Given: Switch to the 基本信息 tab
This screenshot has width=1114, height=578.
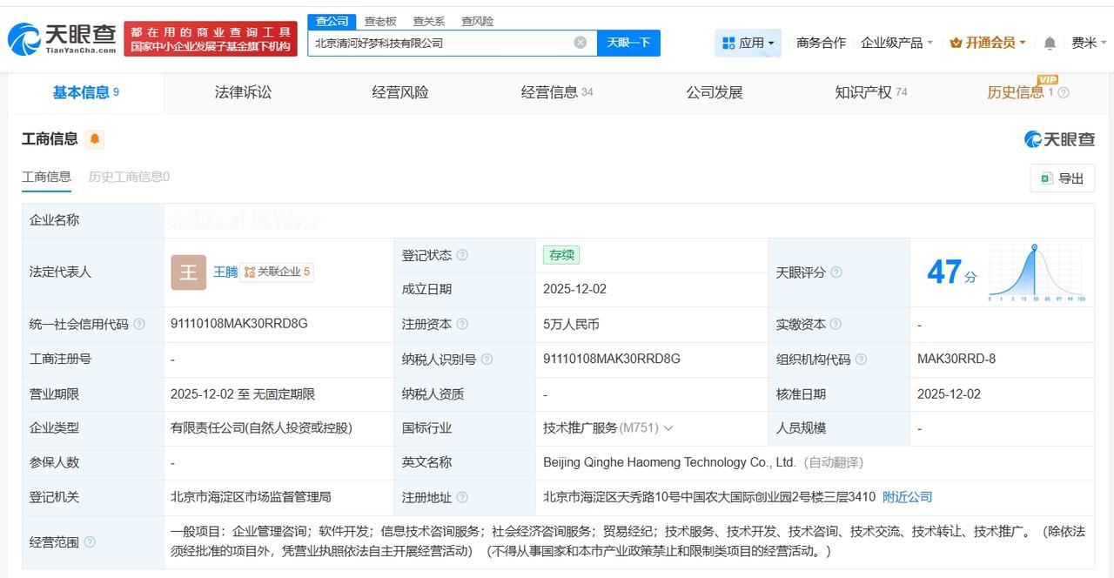Looking at the screenshot, I should coord(85,92).
